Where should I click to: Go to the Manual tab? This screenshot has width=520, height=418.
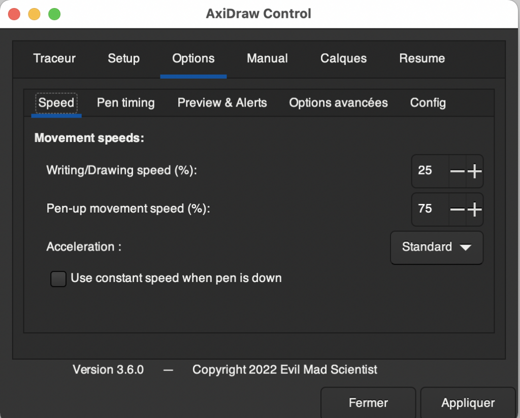(x=267, y=58)
